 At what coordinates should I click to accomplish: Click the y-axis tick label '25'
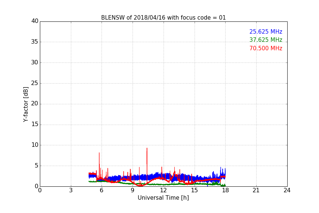coord(35,83)
